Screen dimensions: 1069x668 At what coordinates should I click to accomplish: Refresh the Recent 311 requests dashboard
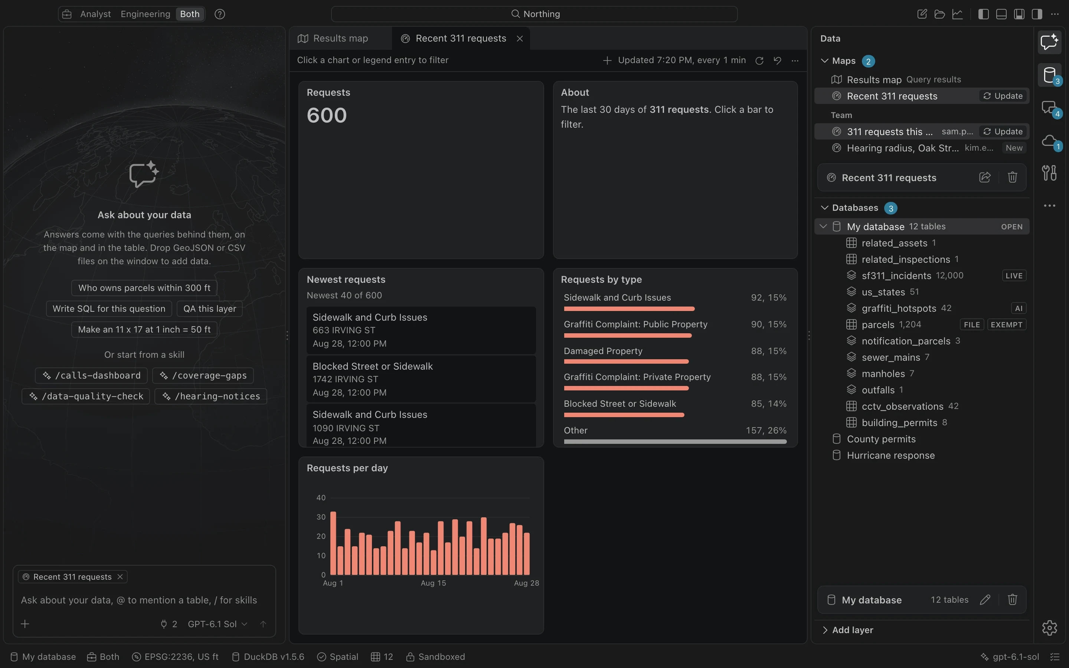pos(759,60)
